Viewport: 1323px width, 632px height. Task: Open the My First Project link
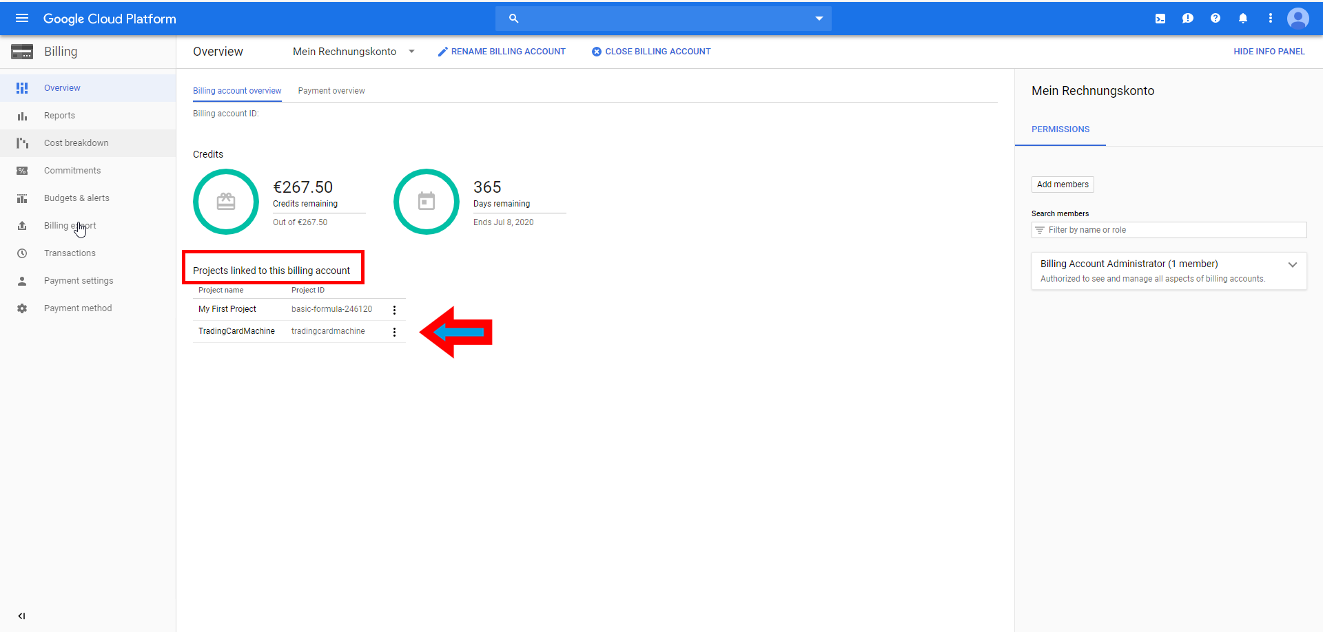[227, 309]
